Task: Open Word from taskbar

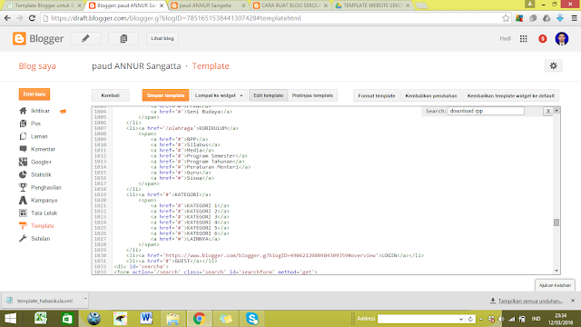Action: click(x=146, y=319)
